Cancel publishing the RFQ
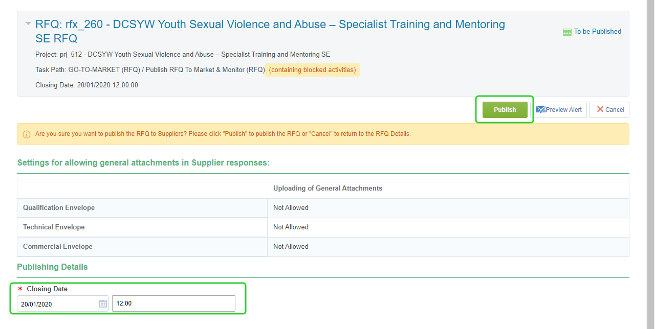Viewport: 655px width, 329px height. pyautogui.click(x=609, y=109)
